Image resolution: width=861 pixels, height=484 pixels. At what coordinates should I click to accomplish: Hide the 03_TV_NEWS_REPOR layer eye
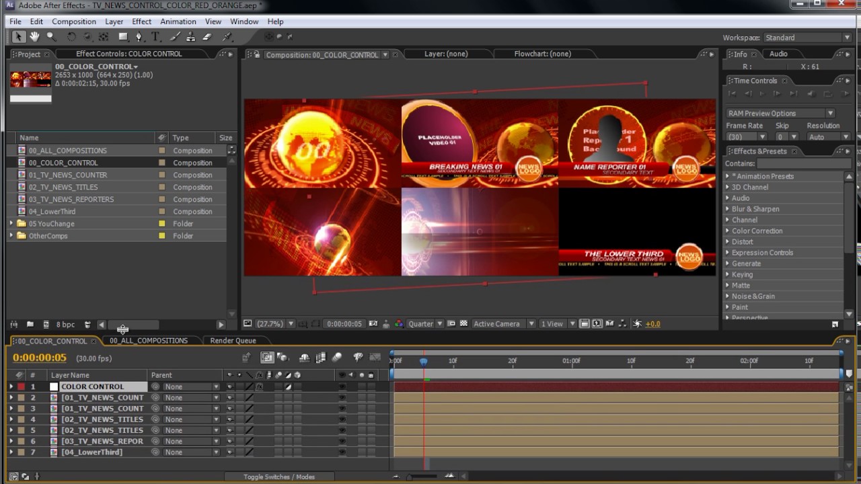pyautogui.click(x=342, y=441)
